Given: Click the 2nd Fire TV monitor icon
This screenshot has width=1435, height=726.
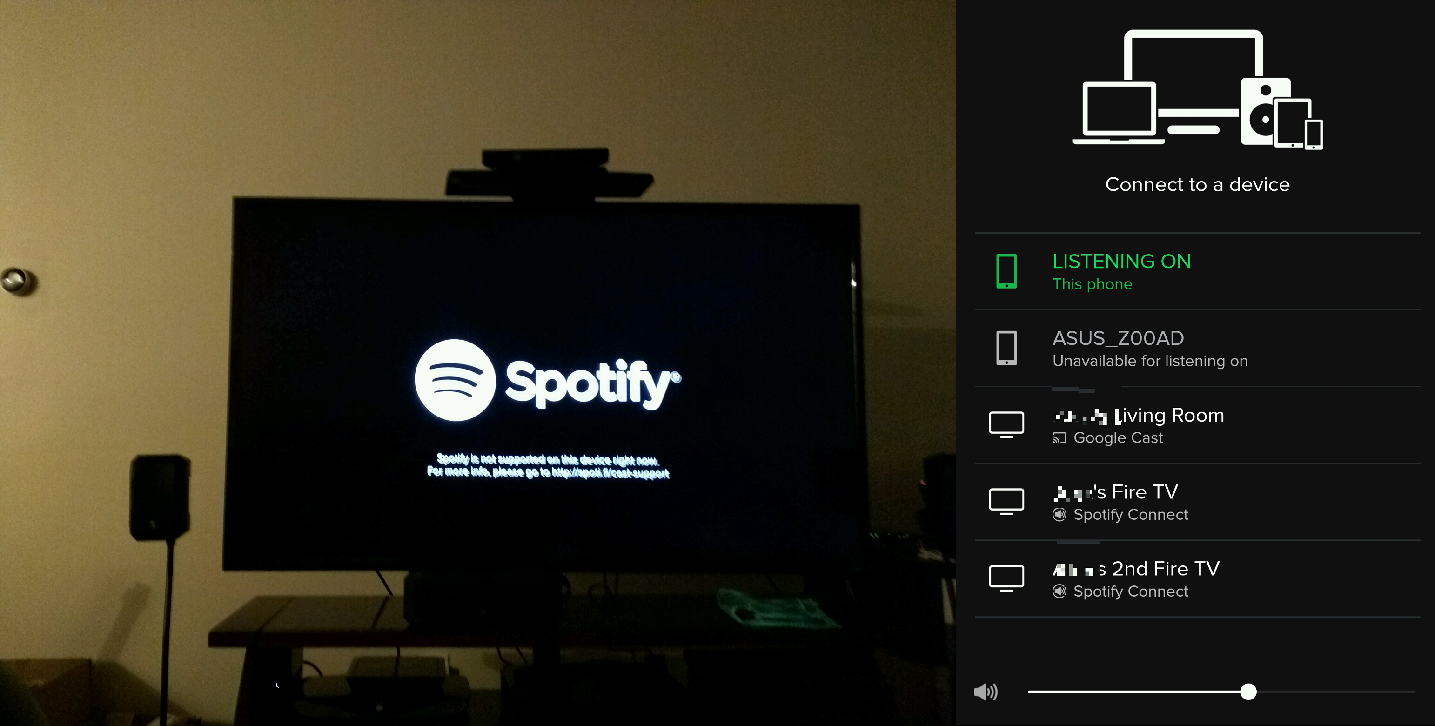Looking at the screenshot, I should 1006,578.
